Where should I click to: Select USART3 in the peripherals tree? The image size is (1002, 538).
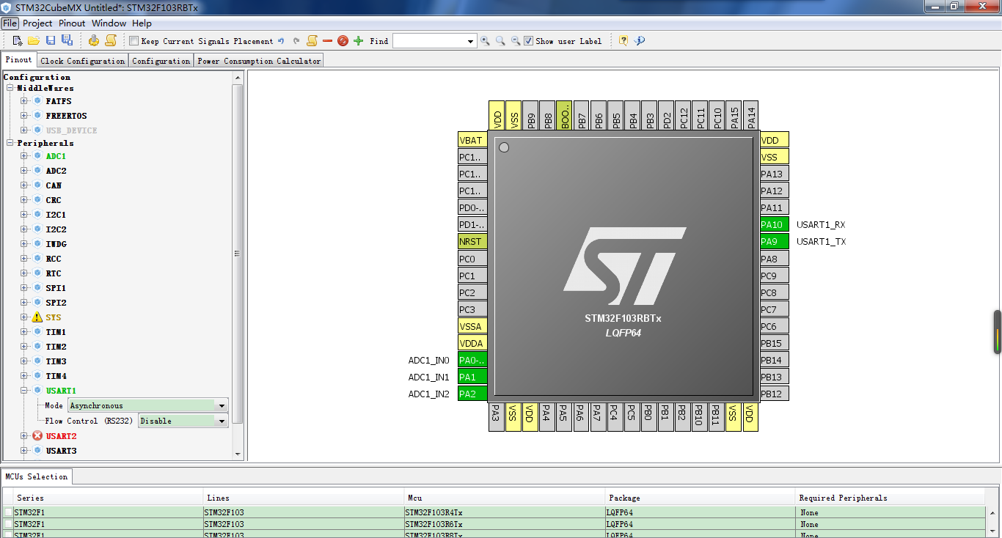(61, 451)
